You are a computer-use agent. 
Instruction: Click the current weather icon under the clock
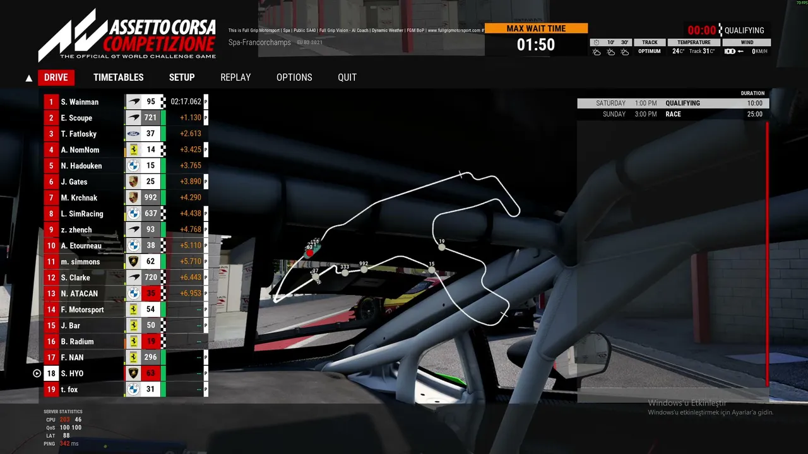click(x=597, y=52)
